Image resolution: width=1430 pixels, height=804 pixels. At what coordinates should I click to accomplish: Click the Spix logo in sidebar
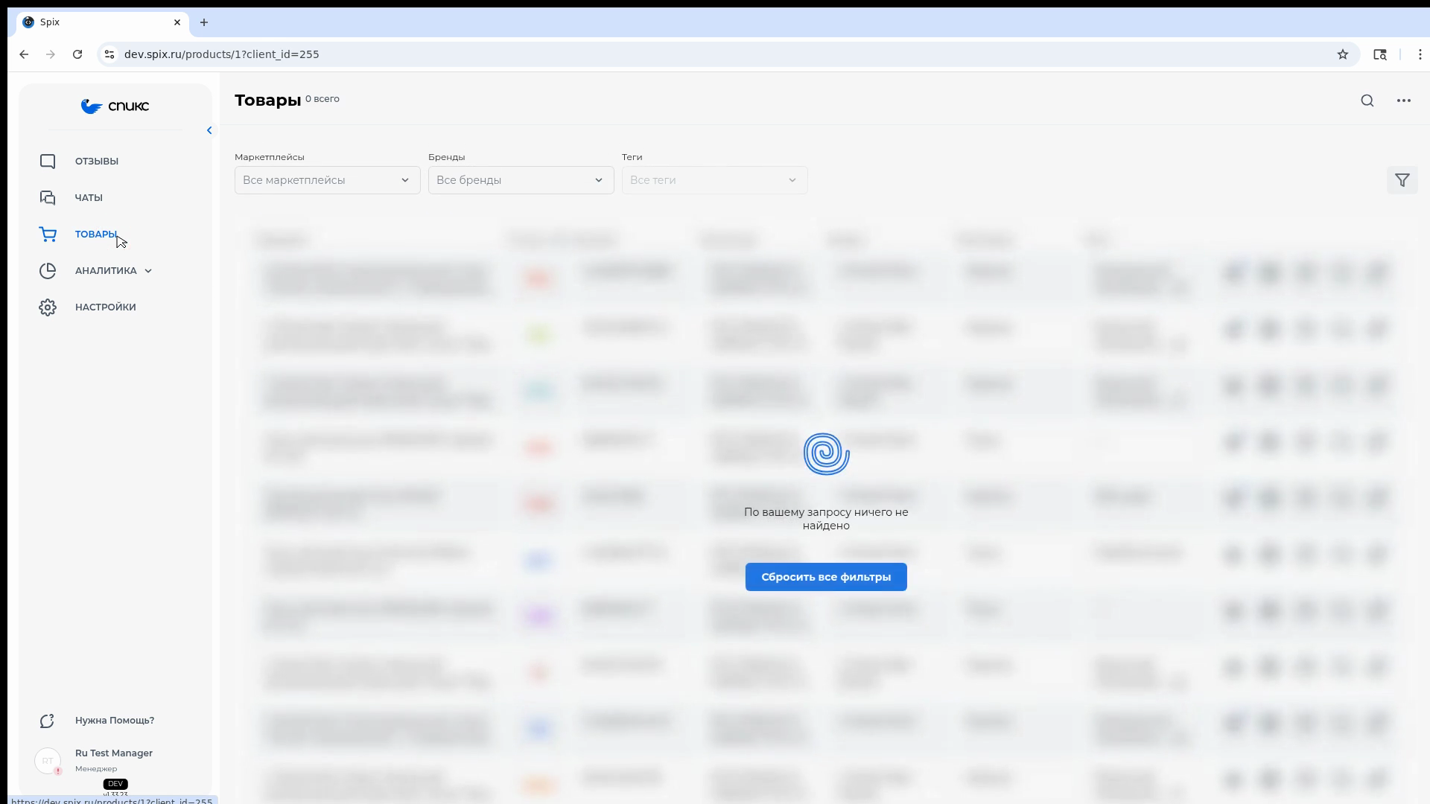pos(115,106)
